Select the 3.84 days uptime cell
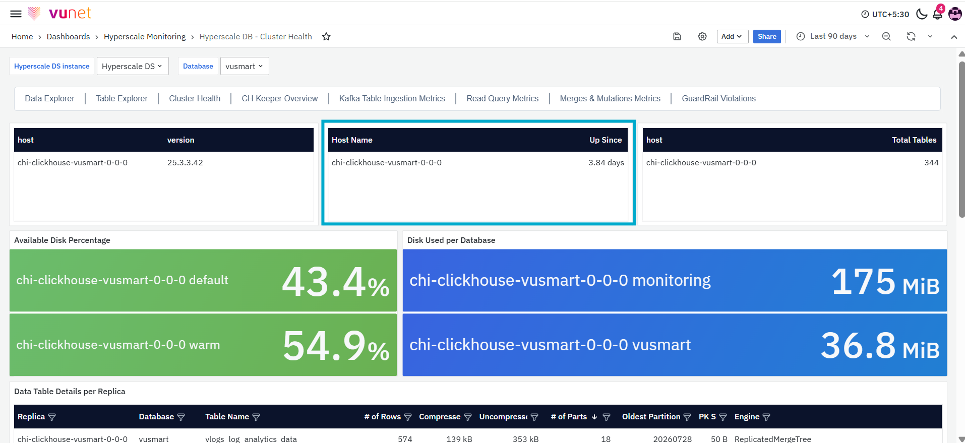The width and height of the screenshot is (965, 443). [606, 163]
